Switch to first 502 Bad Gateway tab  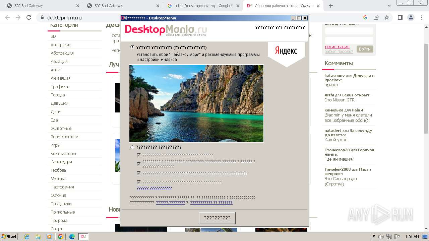[x=42, y=6]
